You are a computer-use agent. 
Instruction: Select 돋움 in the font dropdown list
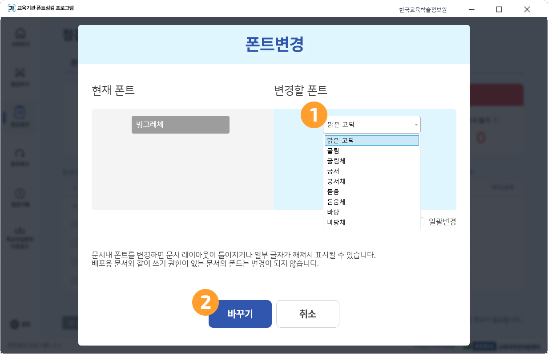(372, 191)
